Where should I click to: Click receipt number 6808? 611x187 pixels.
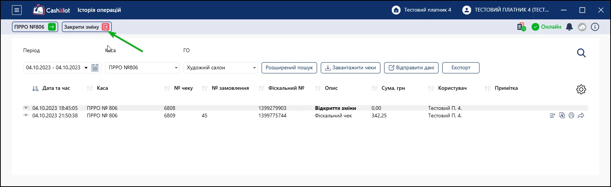point(170,108)
